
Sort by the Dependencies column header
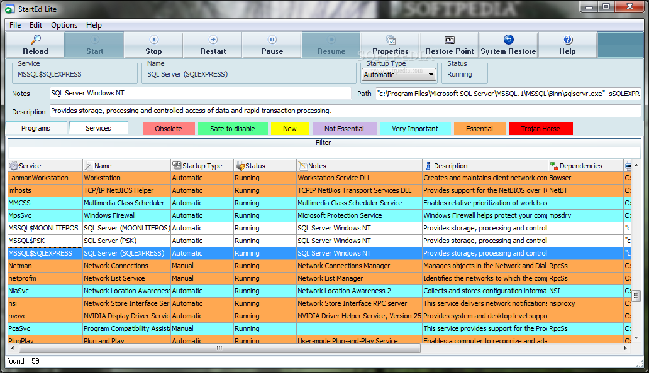tap(585, 166)
